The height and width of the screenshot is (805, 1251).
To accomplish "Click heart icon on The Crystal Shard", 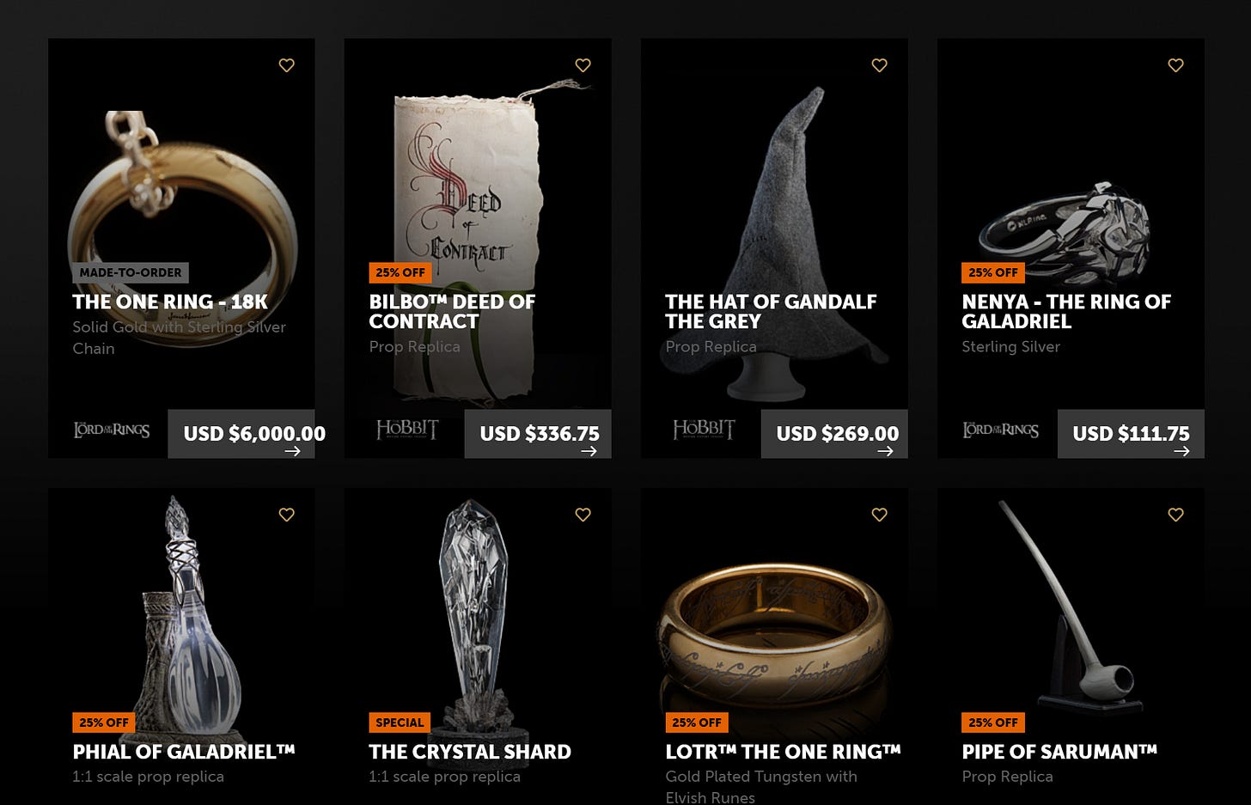I will [583, 515].
